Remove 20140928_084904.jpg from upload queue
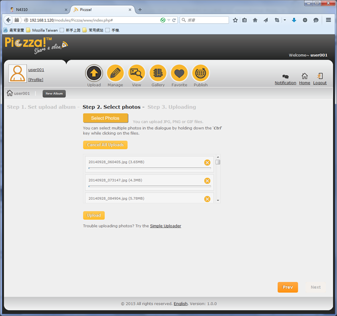This screenshot has height=316, width=337. coord(207,199)
